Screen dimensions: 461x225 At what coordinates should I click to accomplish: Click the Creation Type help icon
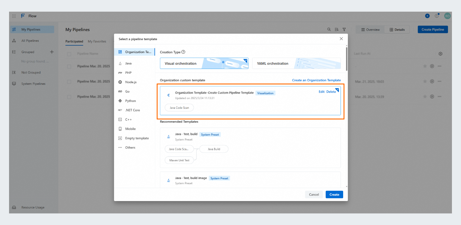click(183, 52)
